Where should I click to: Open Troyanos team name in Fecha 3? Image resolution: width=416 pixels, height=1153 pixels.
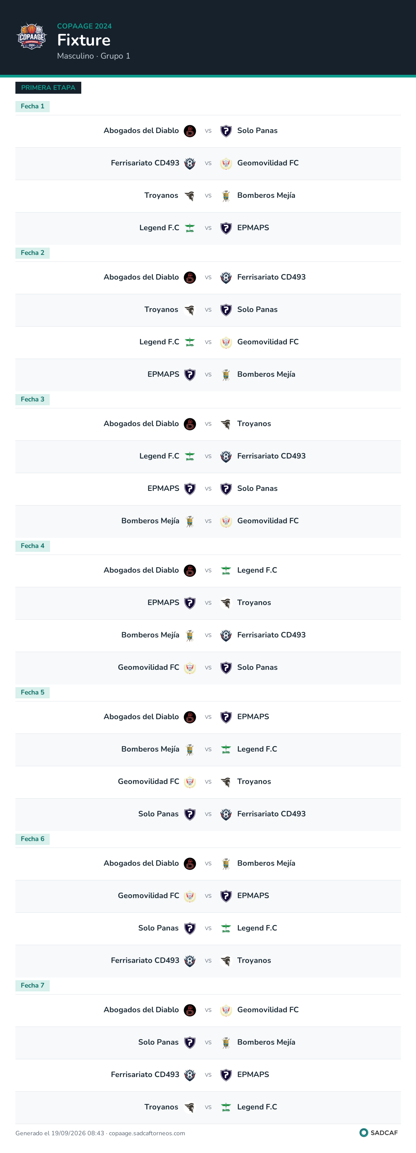point(254,423)
